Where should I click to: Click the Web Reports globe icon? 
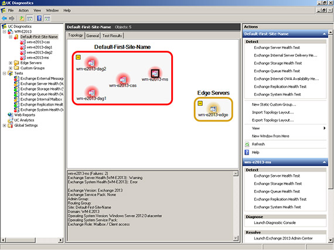[x=10, y=115]
